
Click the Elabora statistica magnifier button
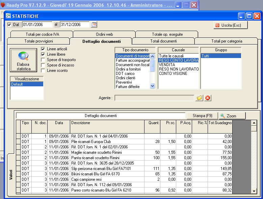[x=23, y=60]
